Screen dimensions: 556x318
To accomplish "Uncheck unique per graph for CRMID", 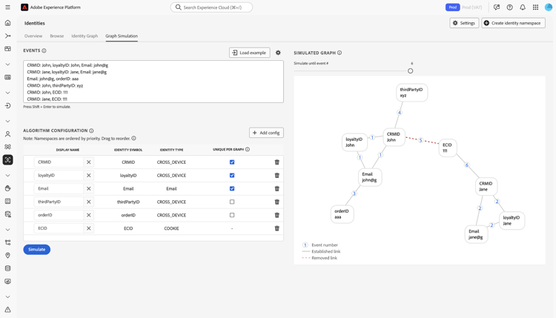I will [x=232, y=162].
